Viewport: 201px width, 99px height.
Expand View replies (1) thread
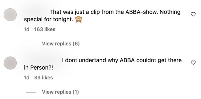tap(60, 92)
